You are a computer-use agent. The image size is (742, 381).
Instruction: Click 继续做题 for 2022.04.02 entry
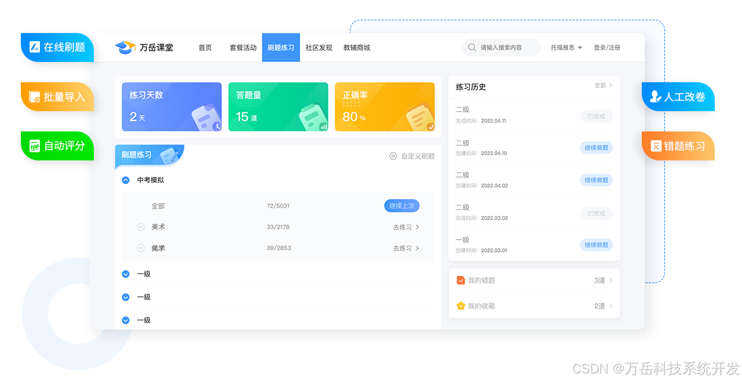point(596,180)
